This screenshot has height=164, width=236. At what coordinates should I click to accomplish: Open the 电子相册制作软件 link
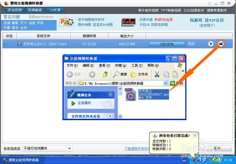pos(91,20)
